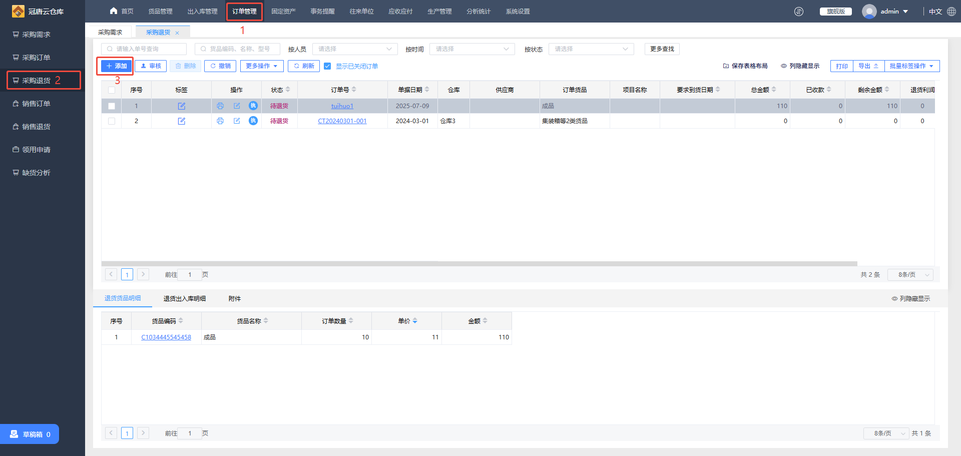
Task: Click the edit icon in row tuihuo1 操作 column
Action: point(237,106)
